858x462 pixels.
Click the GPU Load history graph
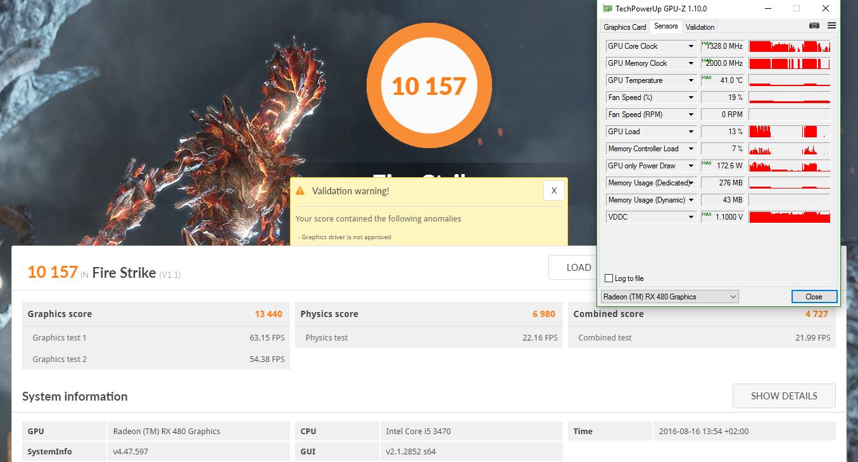click(x=789, y=132)
